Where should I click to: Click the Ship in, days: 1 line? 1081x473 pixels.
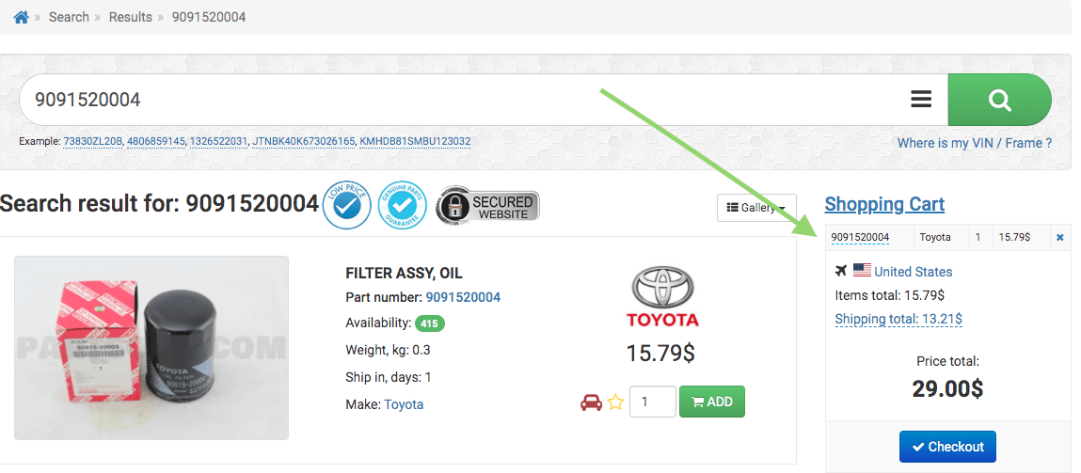389,378
